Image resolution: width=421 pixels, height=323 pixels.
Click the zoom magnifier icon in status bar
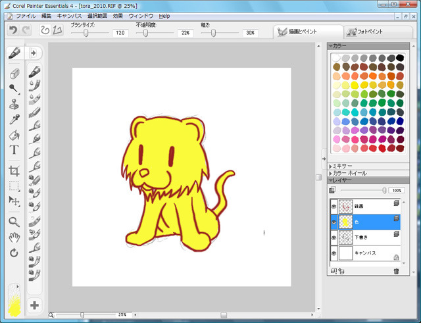point(51,314)
